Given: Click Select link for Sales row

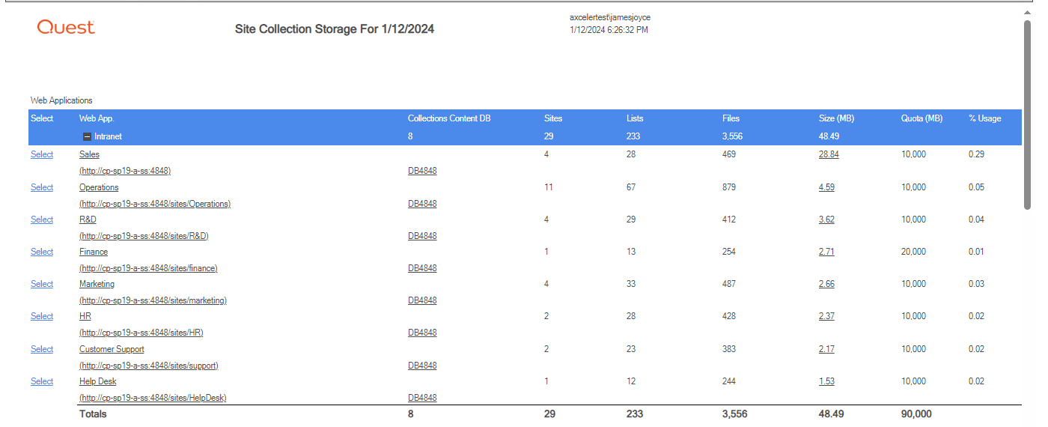Looking at the screenshot, I should [42, 154].
